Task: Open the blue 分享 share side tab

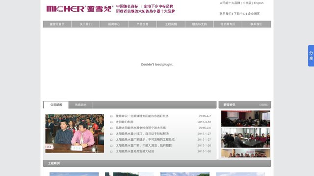Action: tap(311, 56)
